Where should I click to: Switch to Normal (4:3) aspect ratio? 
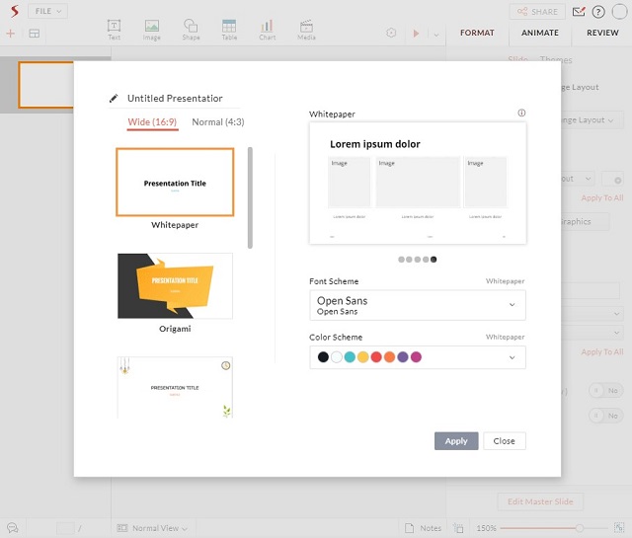click(x=218, y=122)
